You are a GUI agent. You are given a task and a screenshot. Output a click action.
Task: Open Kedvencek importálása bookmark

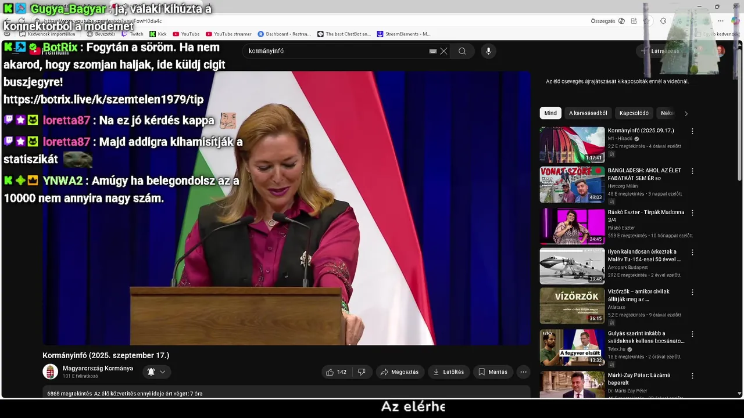click(48, 34)
